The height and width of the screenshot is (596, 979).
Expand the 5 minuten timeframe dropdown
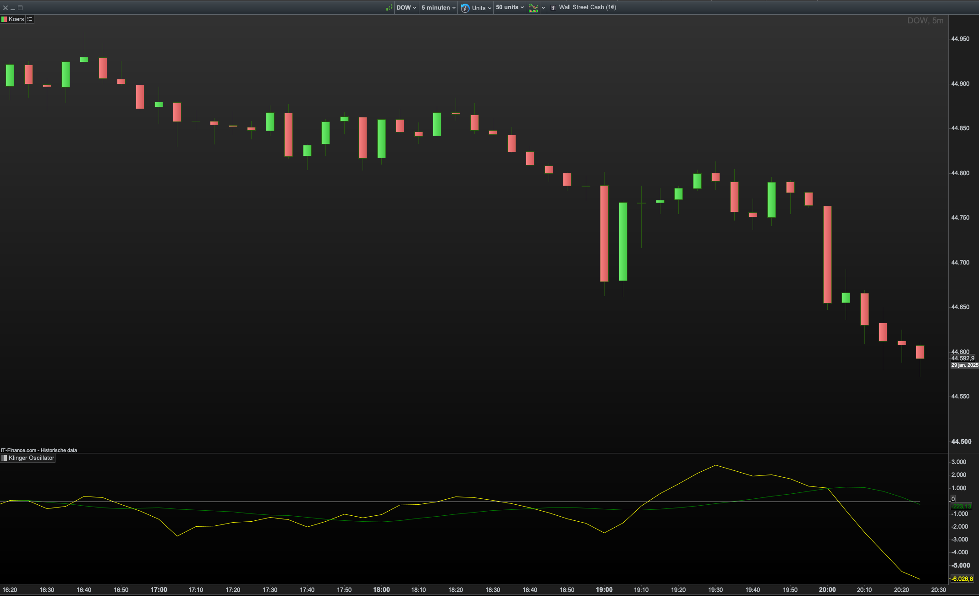coord(438,8)
